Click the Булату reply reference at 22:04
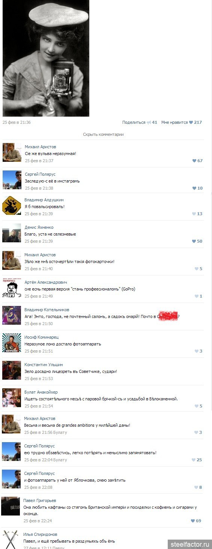Viewport: 212px width, 549px height. [60, 460]
